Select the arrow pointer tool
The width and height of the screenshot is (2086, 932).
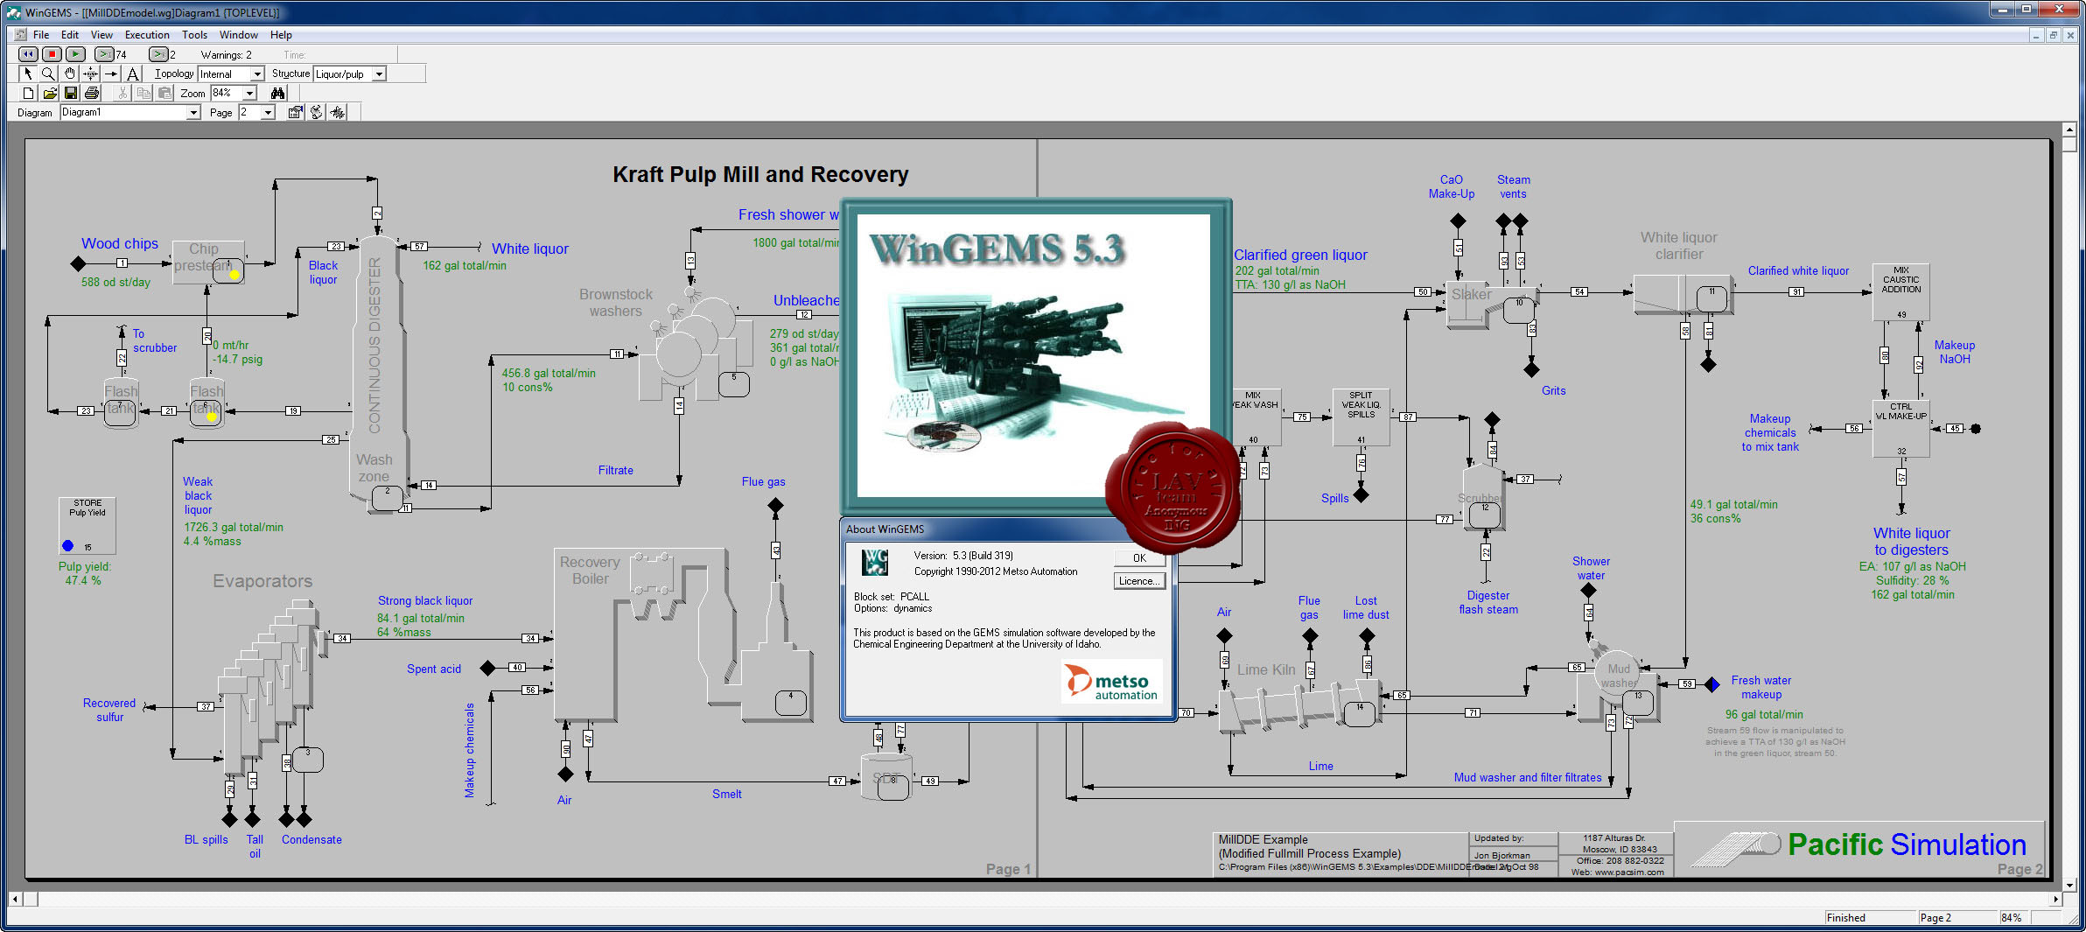tap(27, 74)
